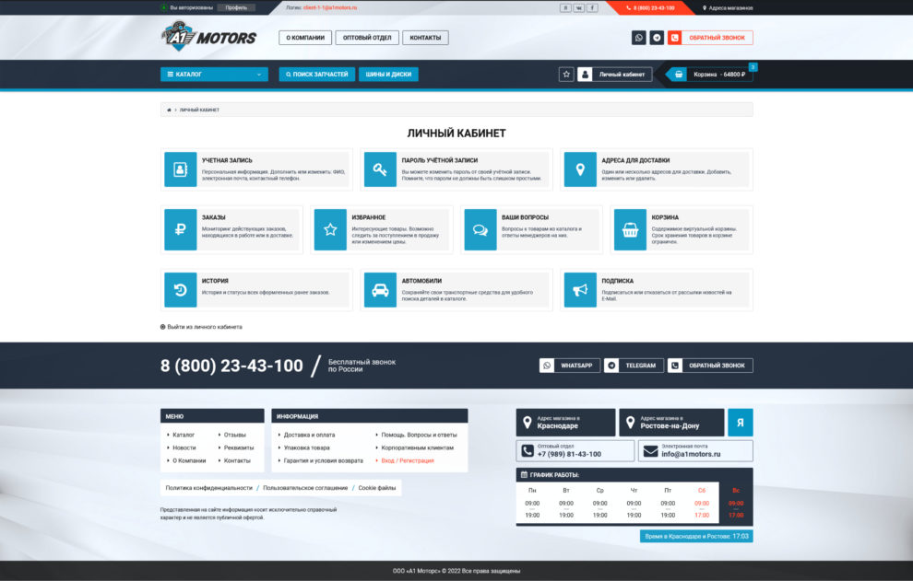Viewport: 913px width, 581px height.
Task: Click the home icon in breadcrumb
Action: 169,110
